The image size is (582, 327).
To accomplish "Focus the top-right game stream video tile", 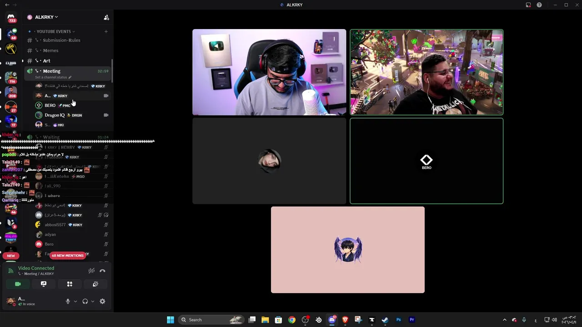I will [426, 72].
